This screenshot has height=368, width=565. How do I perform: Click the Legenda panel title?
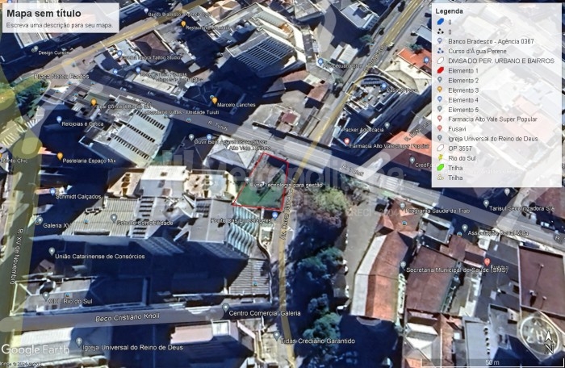[449, 11]
